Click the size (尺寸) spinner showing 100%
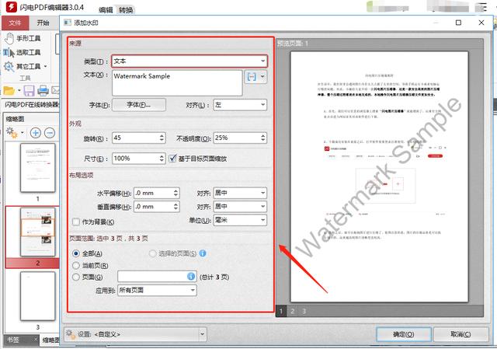The height and width of the screenshot is (349, 497). [139, 159]
